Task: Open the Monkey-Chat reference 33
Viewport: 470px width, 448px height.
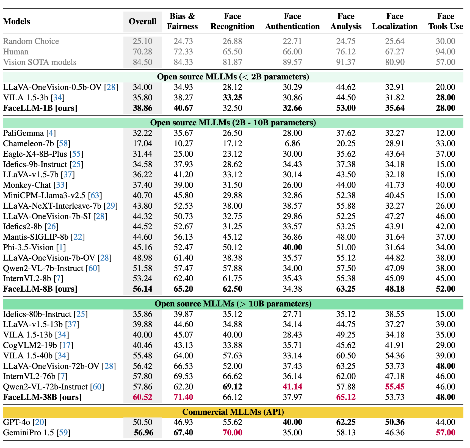Action: (60, 185)
